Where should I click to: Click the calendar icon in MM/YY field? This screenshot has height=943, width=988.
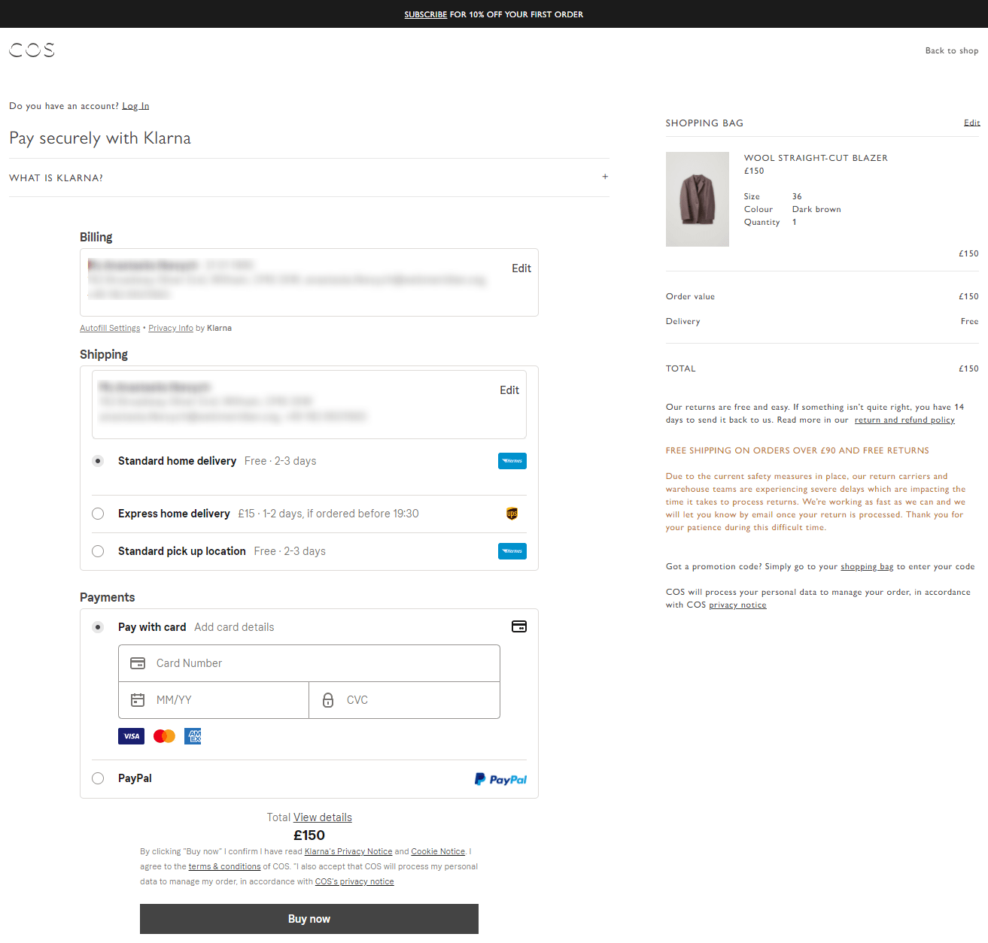pos(138,700)
